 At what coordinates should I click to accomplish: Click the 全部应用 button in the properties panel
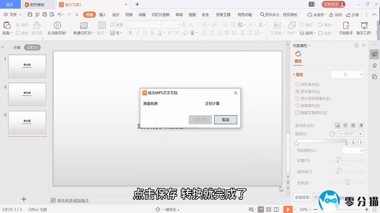click(x=302, y=197)
